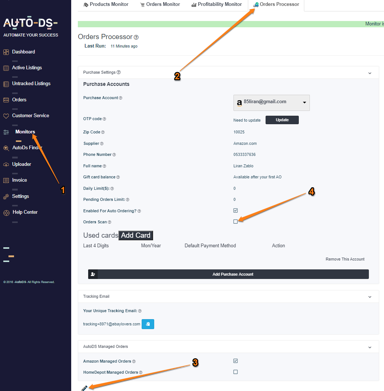Viewport: 384px width, 391px height.
Task: Click the help icon next to Purchase Account
Action: pos(121,98)
